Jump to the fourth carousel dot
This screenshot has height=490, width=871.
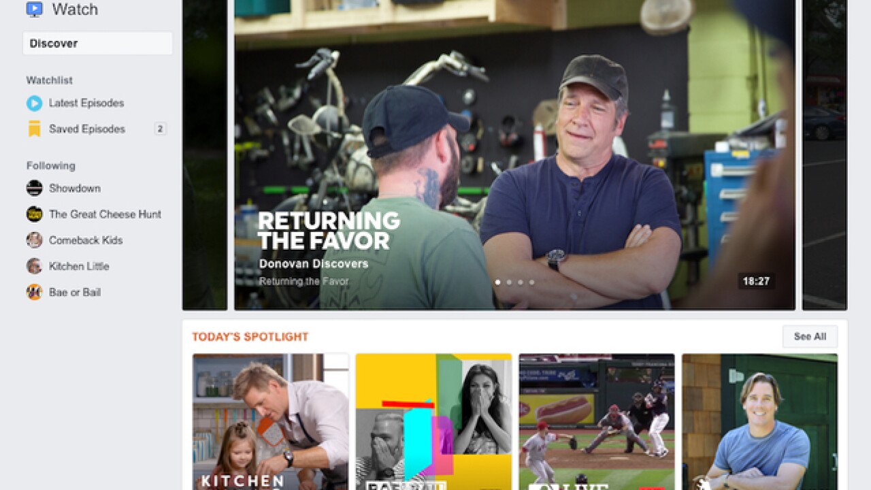531,282
